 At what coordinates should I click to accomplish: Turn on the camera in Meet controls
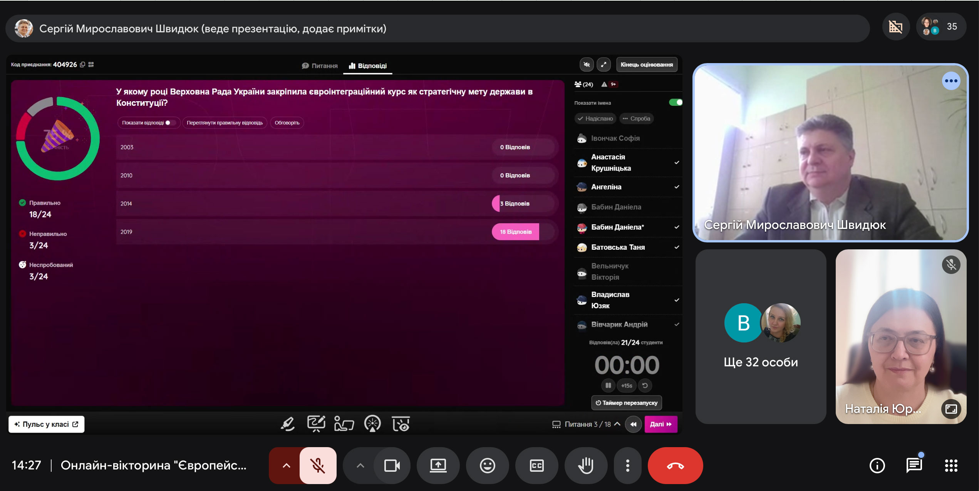[392, 466]
